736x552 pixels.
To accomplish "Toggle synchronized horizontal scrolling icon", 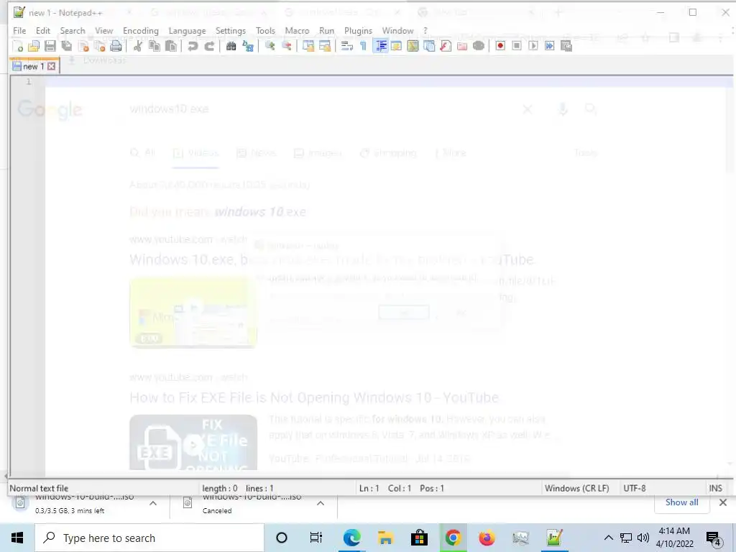I will click(x=325, y=46).
